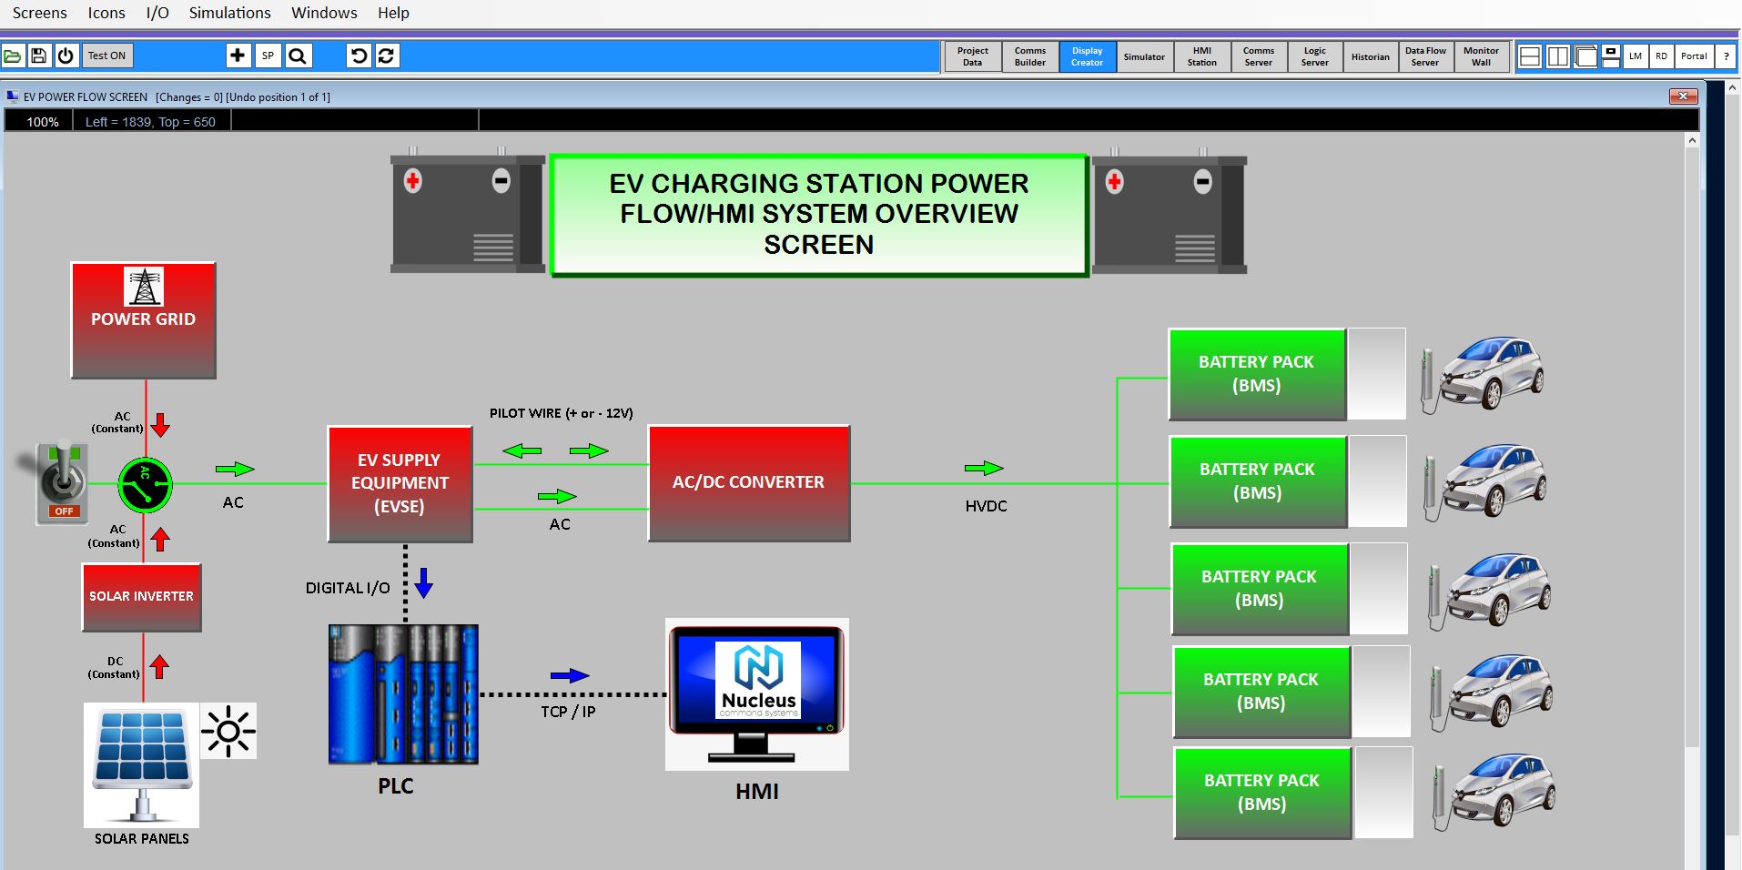The image size is (1742, 870).
Task: Undo the last change with the undo arrow icon
Action: click(x=359, y=56)
